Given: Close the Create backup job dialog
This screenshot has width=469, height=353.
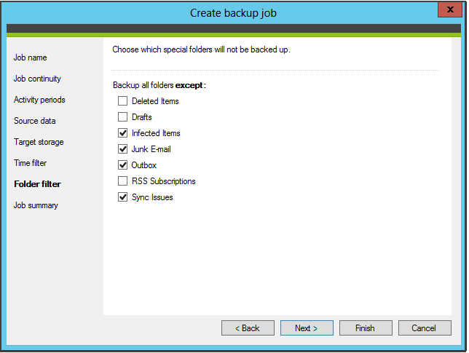Looking at the screenshot, I should point(450,9).
